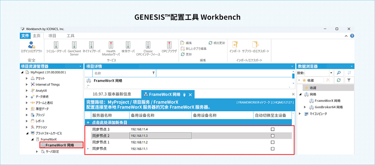Viewport: 375px width, 165px height.
Task: Switch to the 项目 ribbon tab
Action: (x=52, y=36)
